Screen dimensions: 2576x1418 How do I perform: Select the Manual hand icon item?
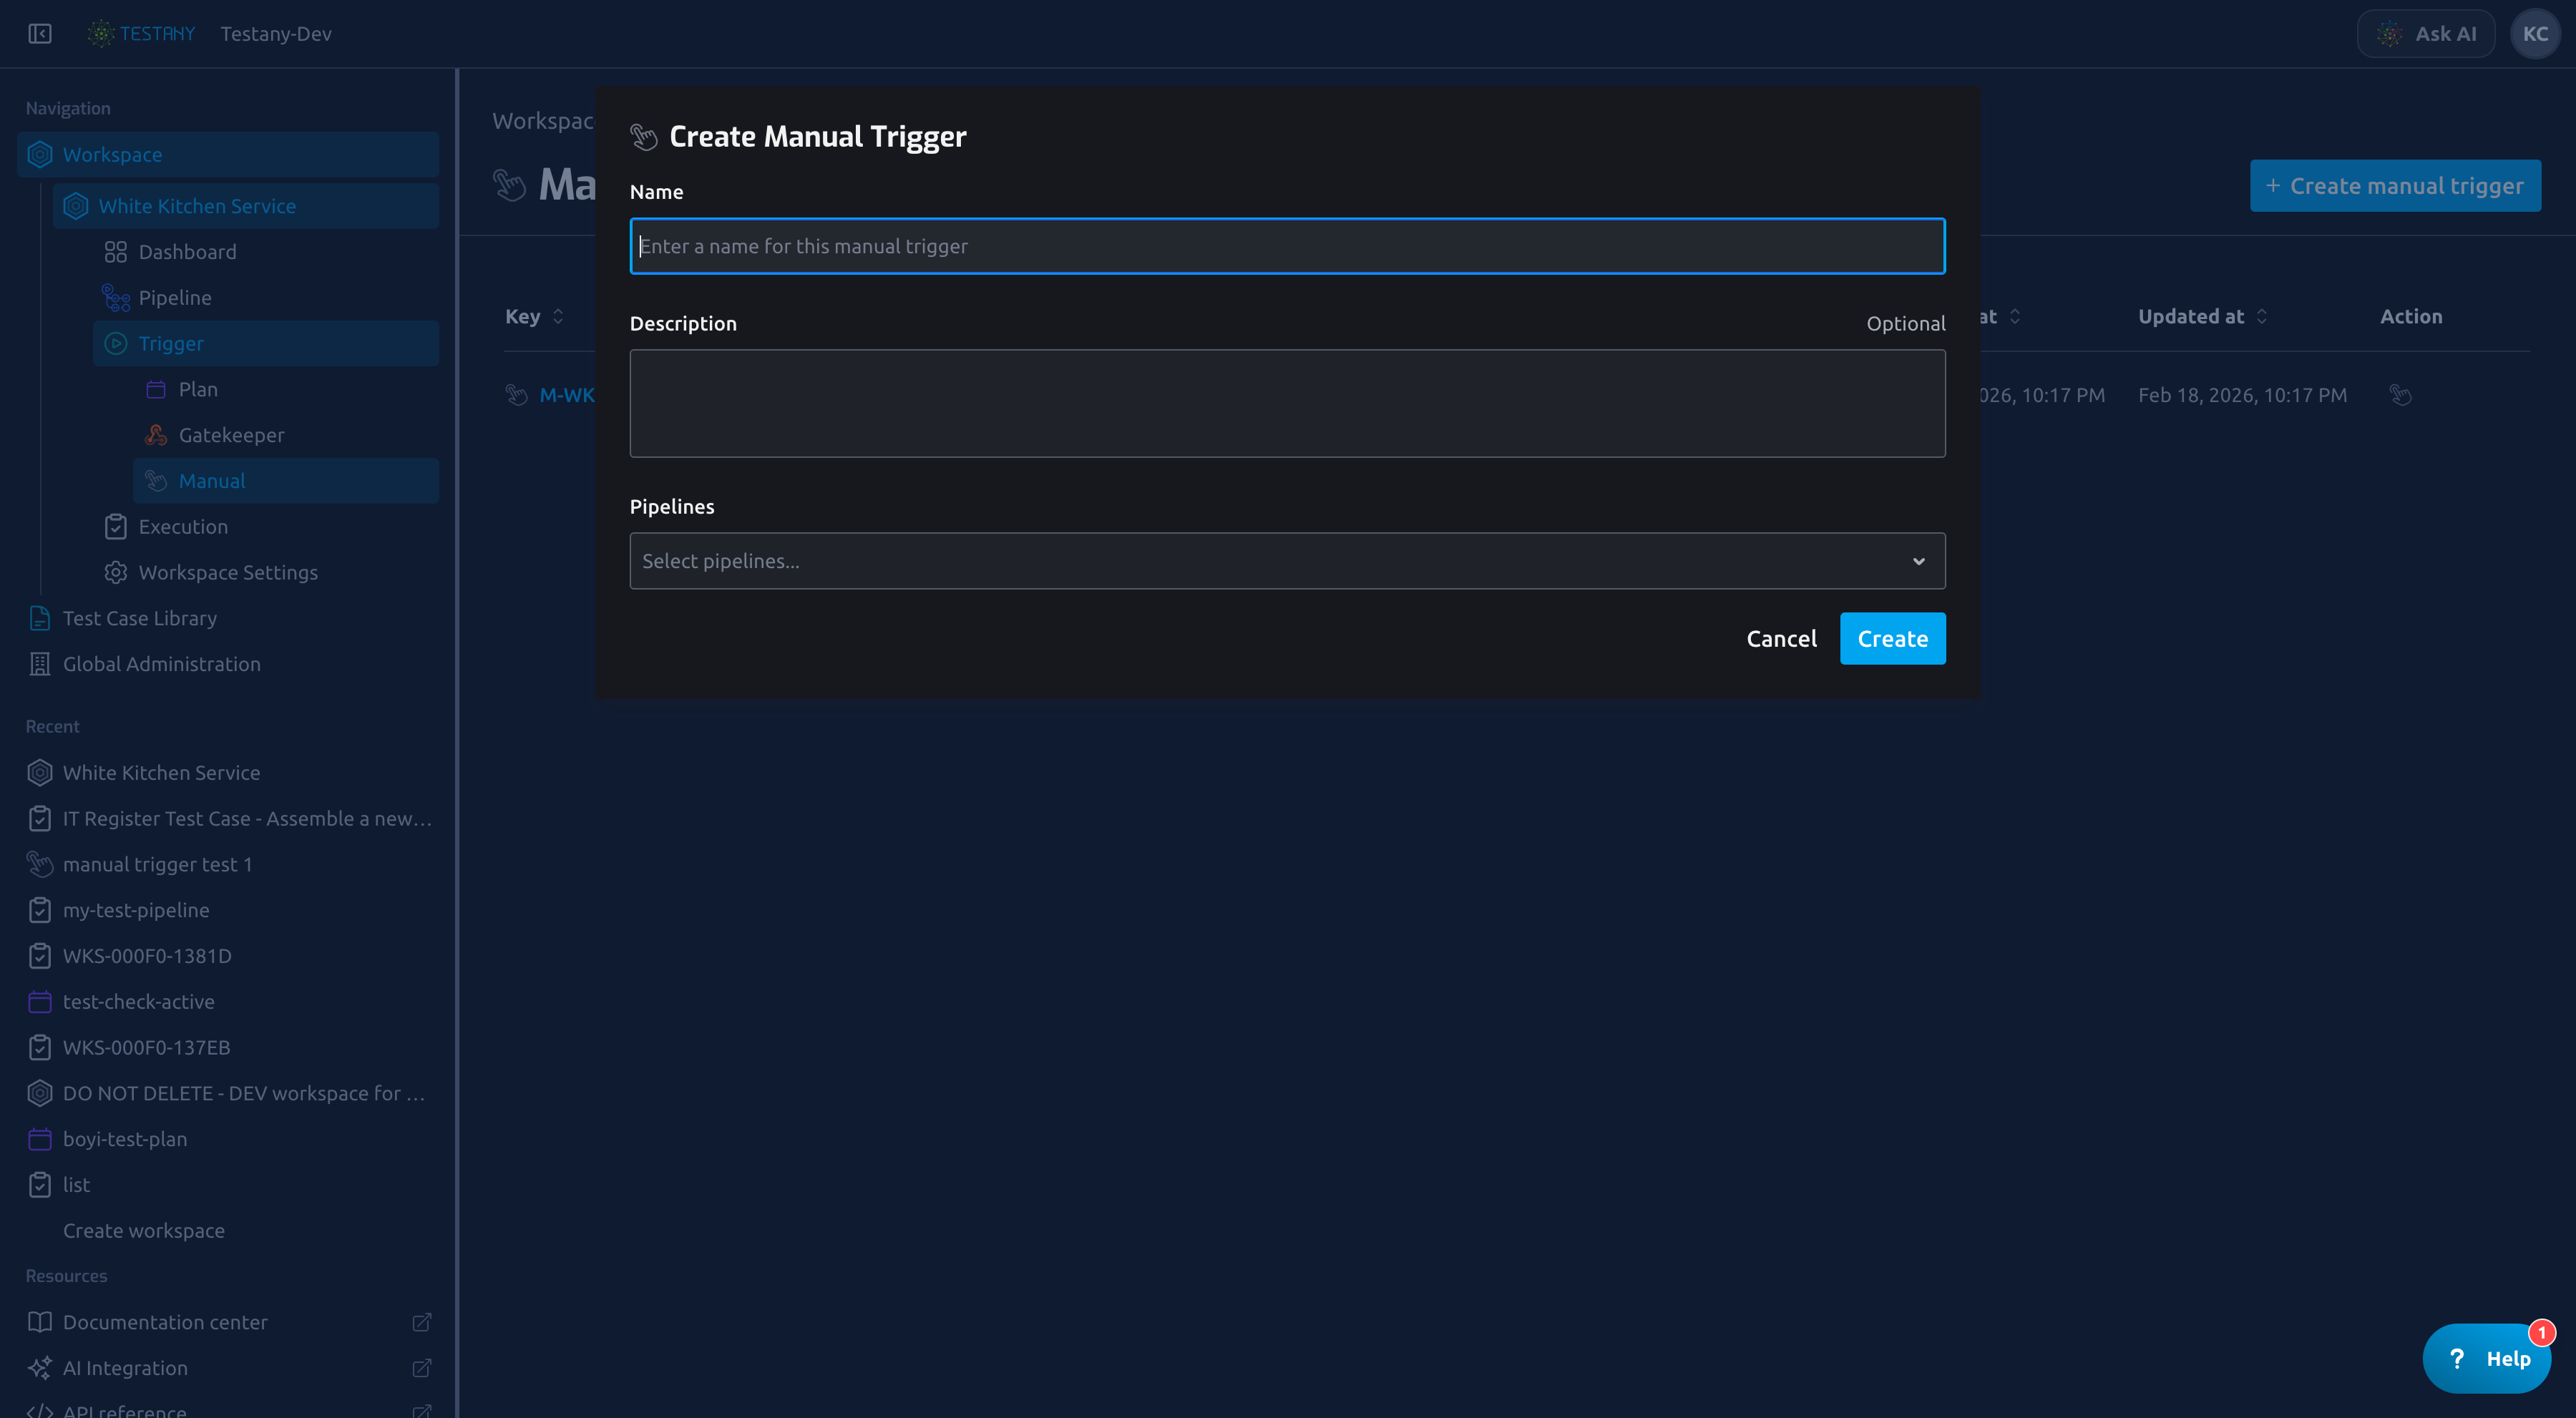point(156,481)
